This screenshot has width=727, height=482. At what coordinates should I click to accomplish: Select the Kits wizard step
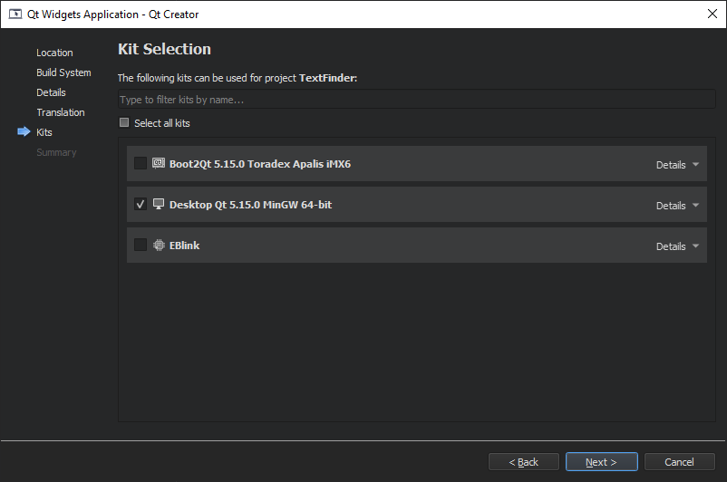(x=44, y=132)
